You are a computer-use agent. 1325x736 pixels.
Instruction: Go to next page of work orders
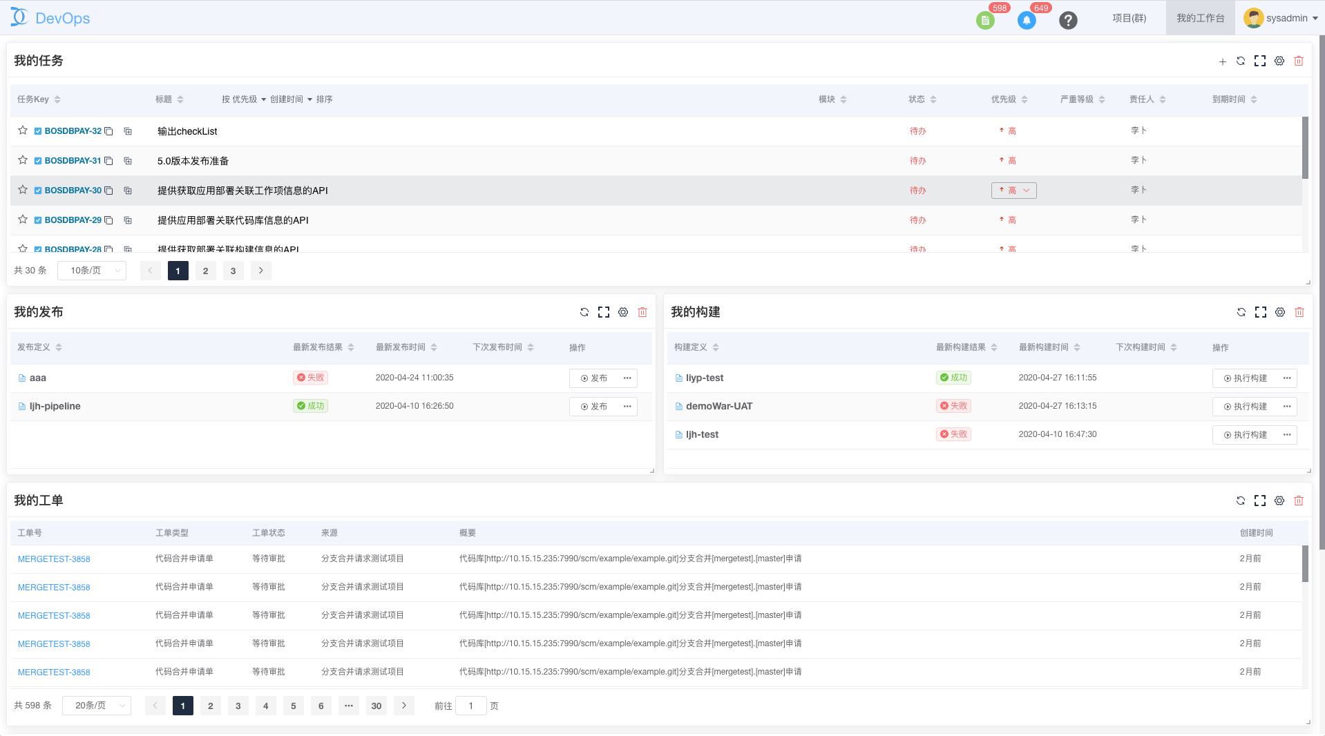[404, 706]
